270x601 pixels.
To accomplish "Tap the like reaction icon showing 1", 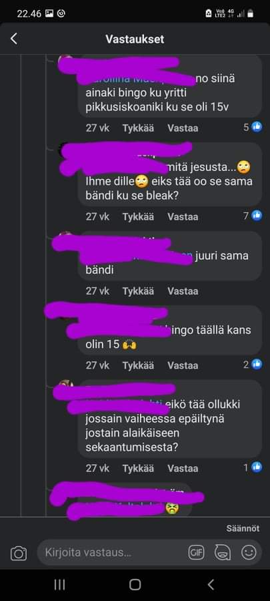I will 257,467.
